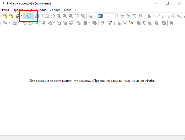
Task: Click the first magnifier zoom icon
Action: (65, 16)
